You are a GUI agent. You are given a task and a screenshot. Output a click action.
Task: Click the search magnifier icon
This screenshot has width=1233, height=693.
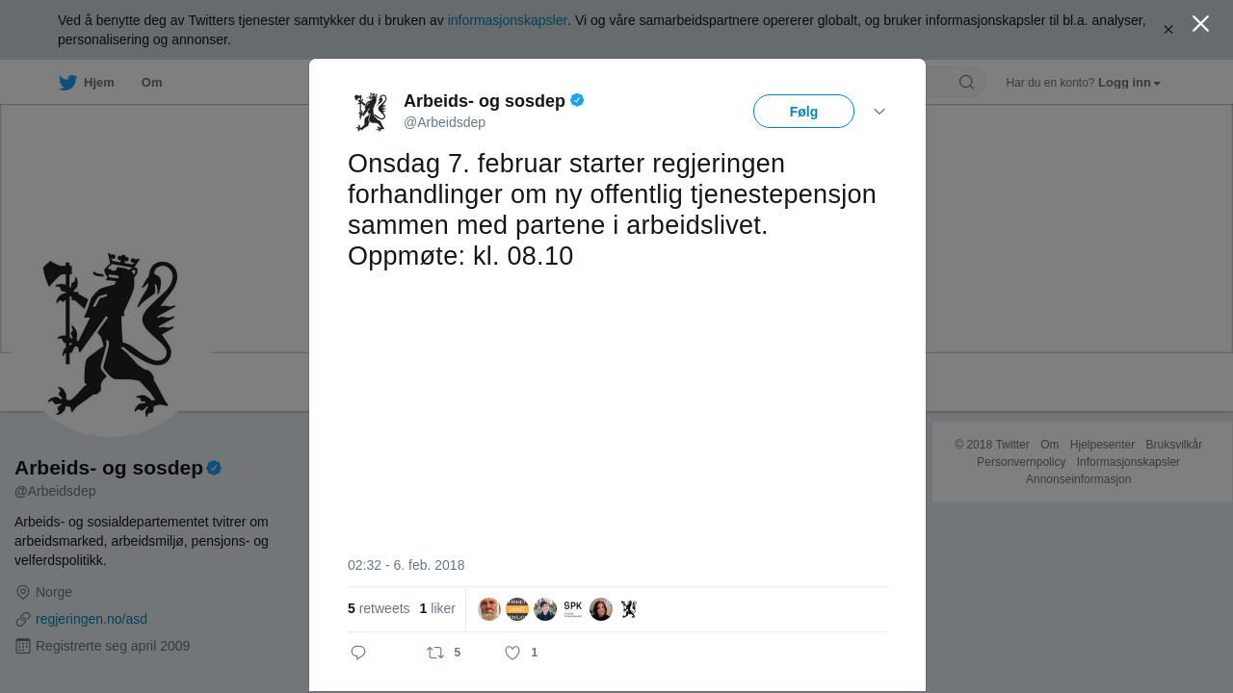tap(966, 83)
